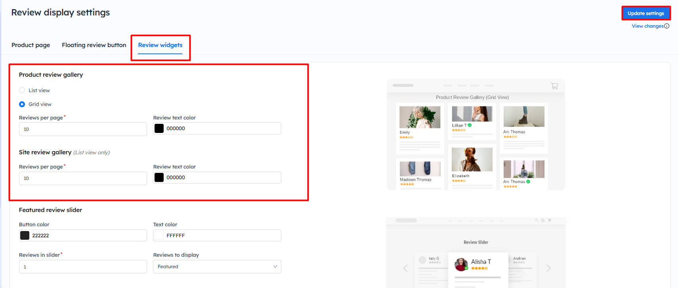The width and height of the screenshot is (678, 288).
Task: Click the Reviews in slider input field
Action: (83, 267)
